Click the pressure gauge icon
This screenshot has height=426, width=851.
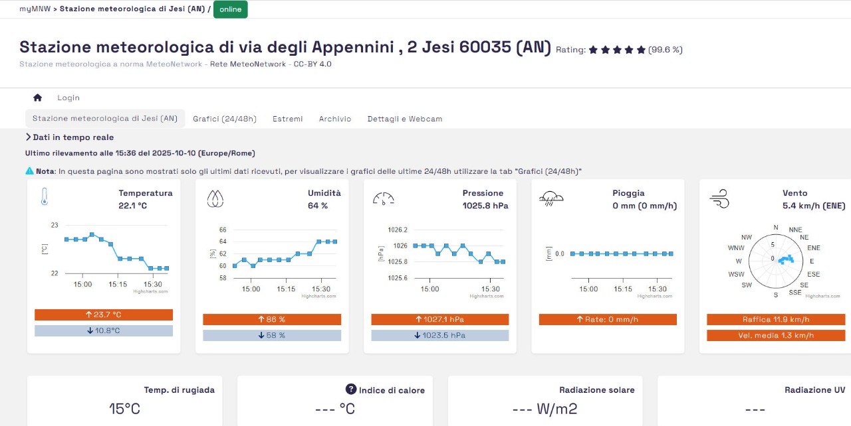coord(384,198)
